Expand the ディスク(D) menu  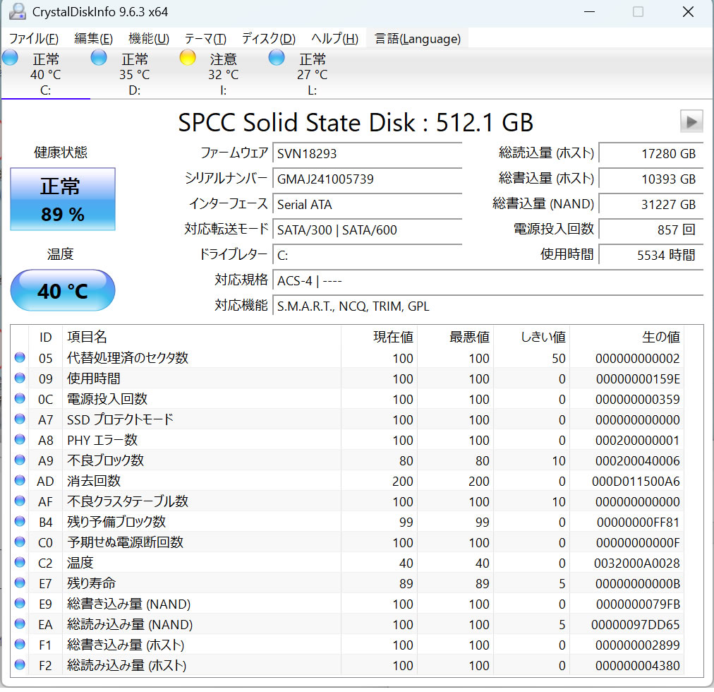tap(268, 39)
